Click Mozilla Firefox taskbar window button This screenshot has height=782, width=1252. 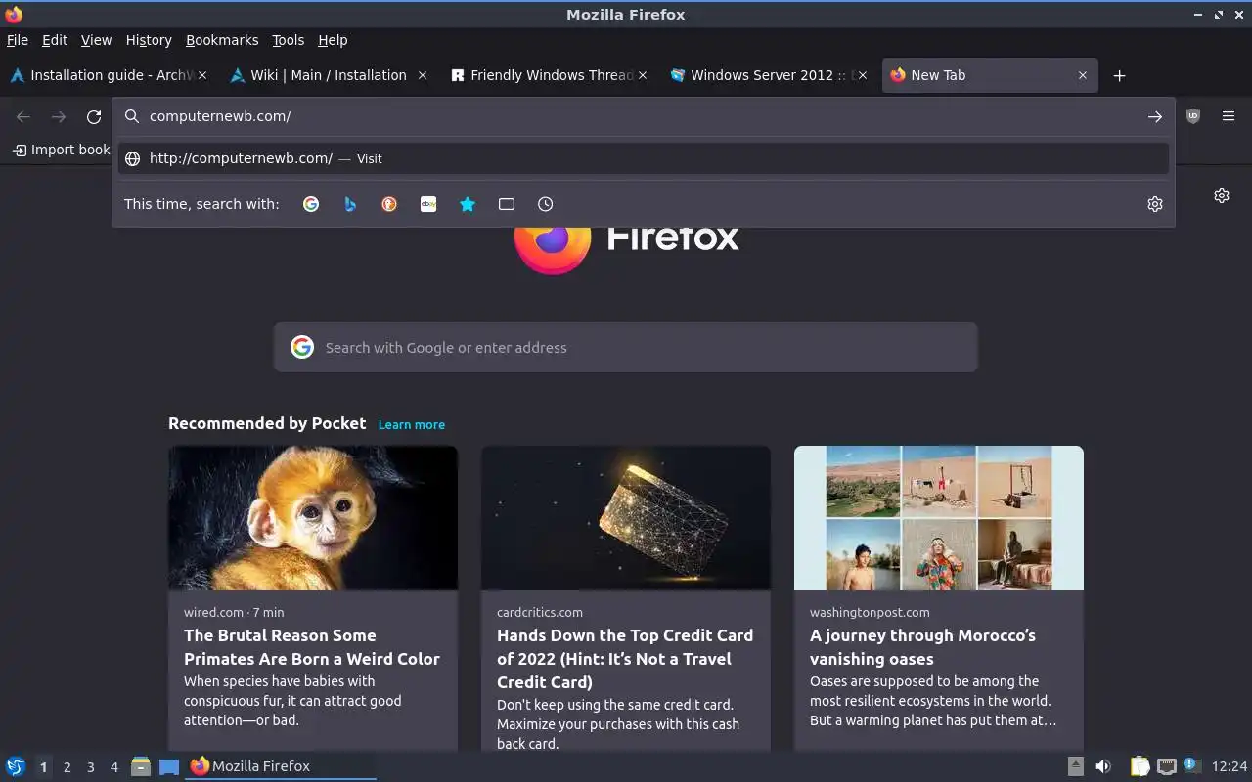(x=282, y=766)
